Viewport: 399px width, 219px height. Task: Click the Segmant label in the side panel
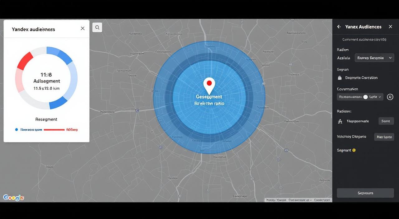344,150
